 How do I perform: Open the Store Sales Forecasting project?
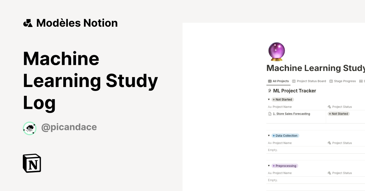(291, 114)
